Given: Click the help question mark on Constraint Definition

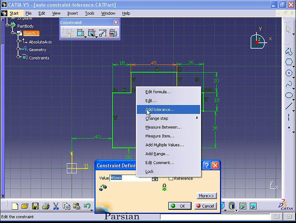Looking at the screenshot, I should coord(207,165).
